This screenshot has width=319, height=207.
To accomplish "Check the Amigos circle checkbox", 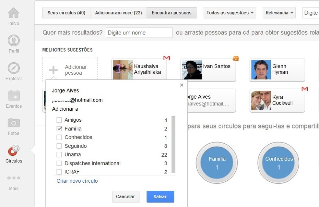I will (59, 120).
